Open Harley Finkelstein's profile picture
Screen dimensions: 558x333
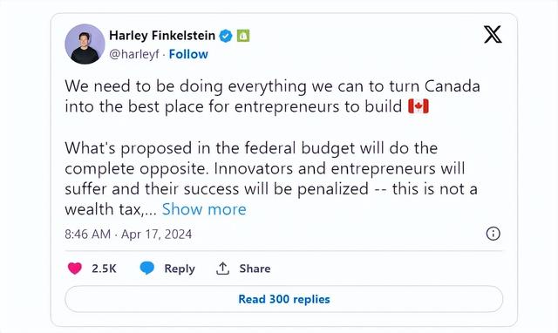85,44
